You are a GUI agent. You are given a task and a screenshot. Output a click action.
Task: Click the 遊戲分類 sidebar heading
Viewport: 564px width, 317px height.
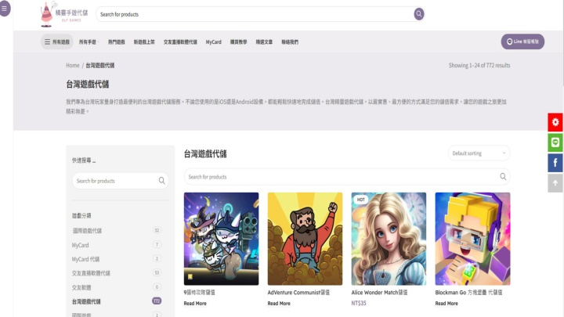[x=81, y=216]
